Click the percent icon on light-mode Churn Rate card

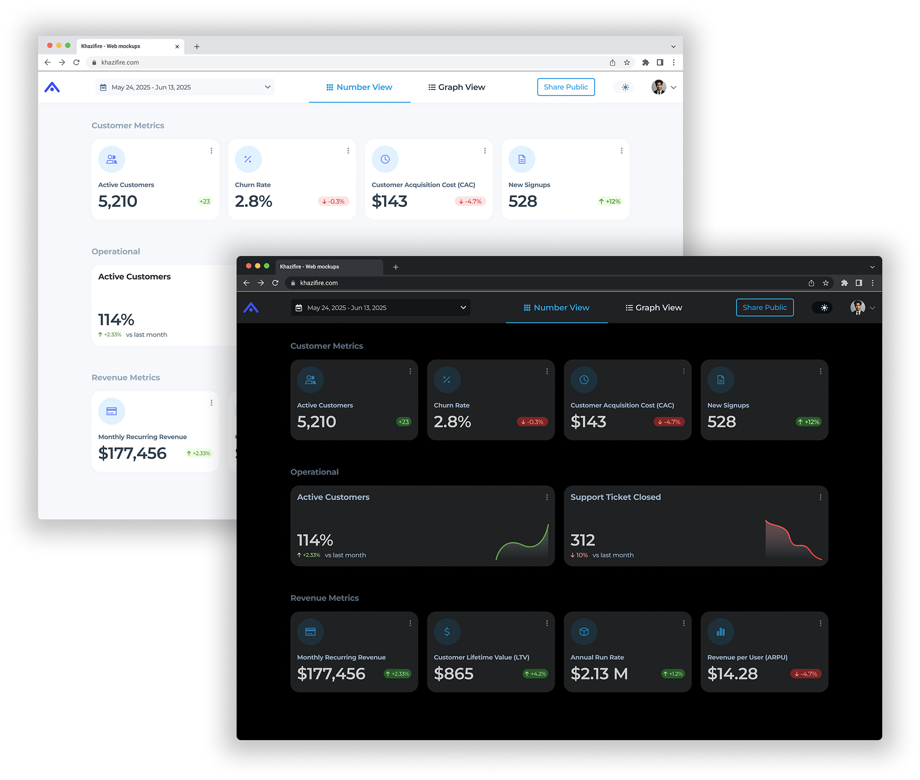tap(248, 159)
